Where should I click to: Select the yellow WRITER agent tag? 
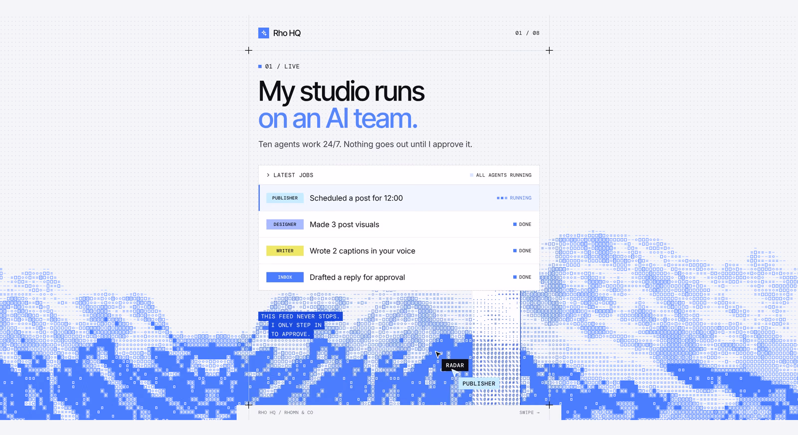(285, 251)
